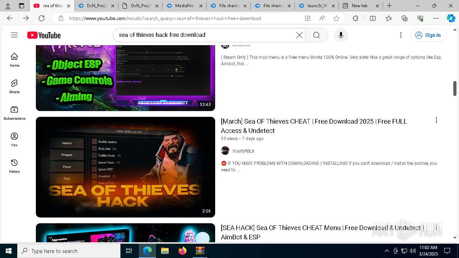Click Sign in button
The width and height of the screenshot is (459, 258).
428,35
